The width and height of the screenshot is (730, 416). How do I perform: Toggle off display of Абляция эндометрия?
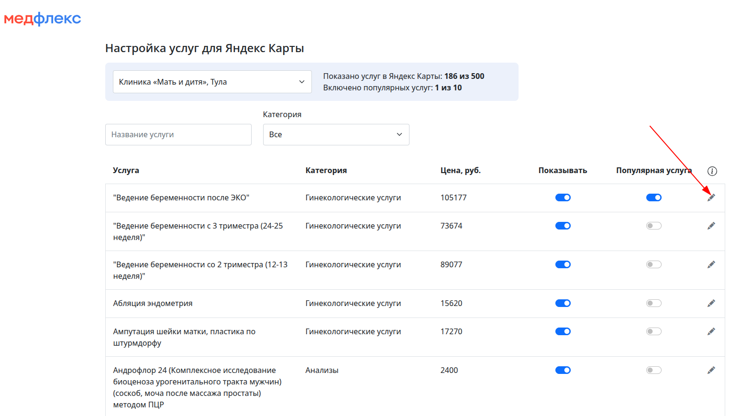[563, 303]
